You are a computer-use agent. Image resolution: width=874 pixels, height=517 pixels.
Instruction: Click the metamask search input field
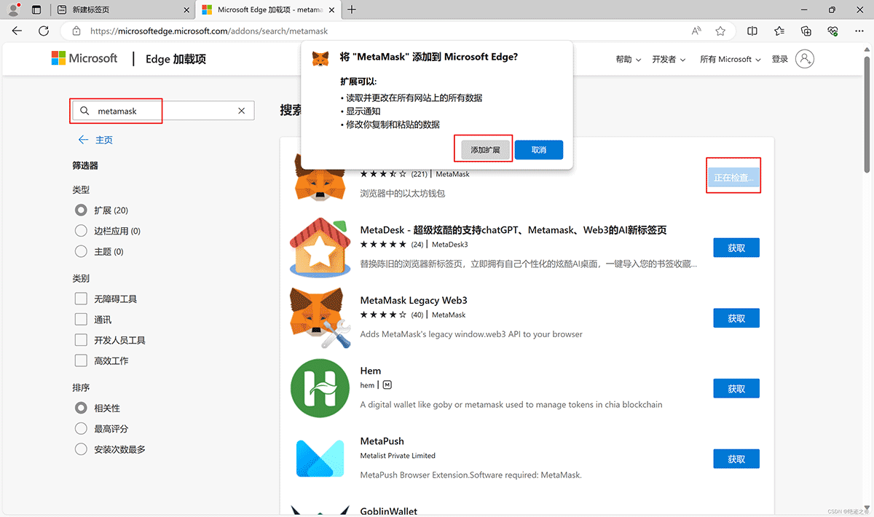click(164, 111)
